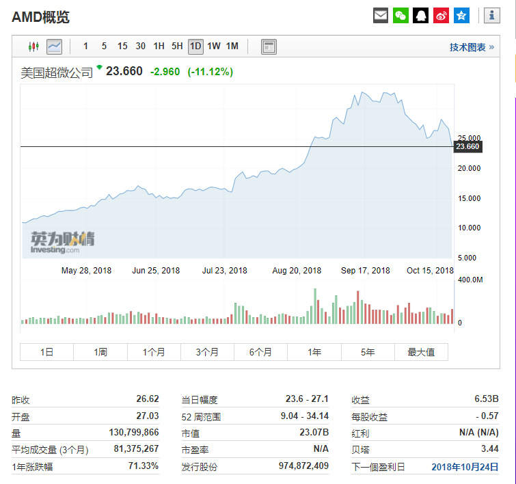516x484 pixels.
Task: Click the revenue value 6.53B
Action: [x=487, y=399]
